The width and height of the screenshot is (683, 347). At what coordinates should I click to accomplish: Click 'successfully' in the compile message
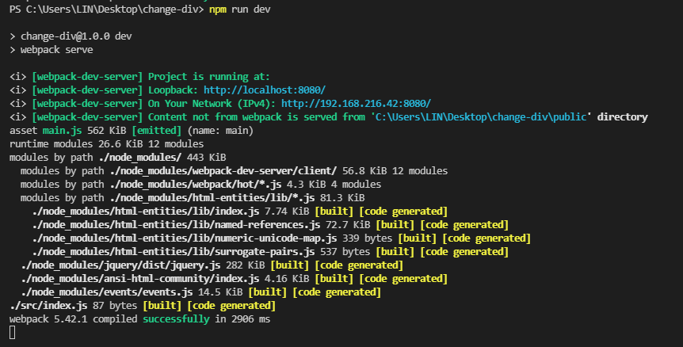pos(176,319)
